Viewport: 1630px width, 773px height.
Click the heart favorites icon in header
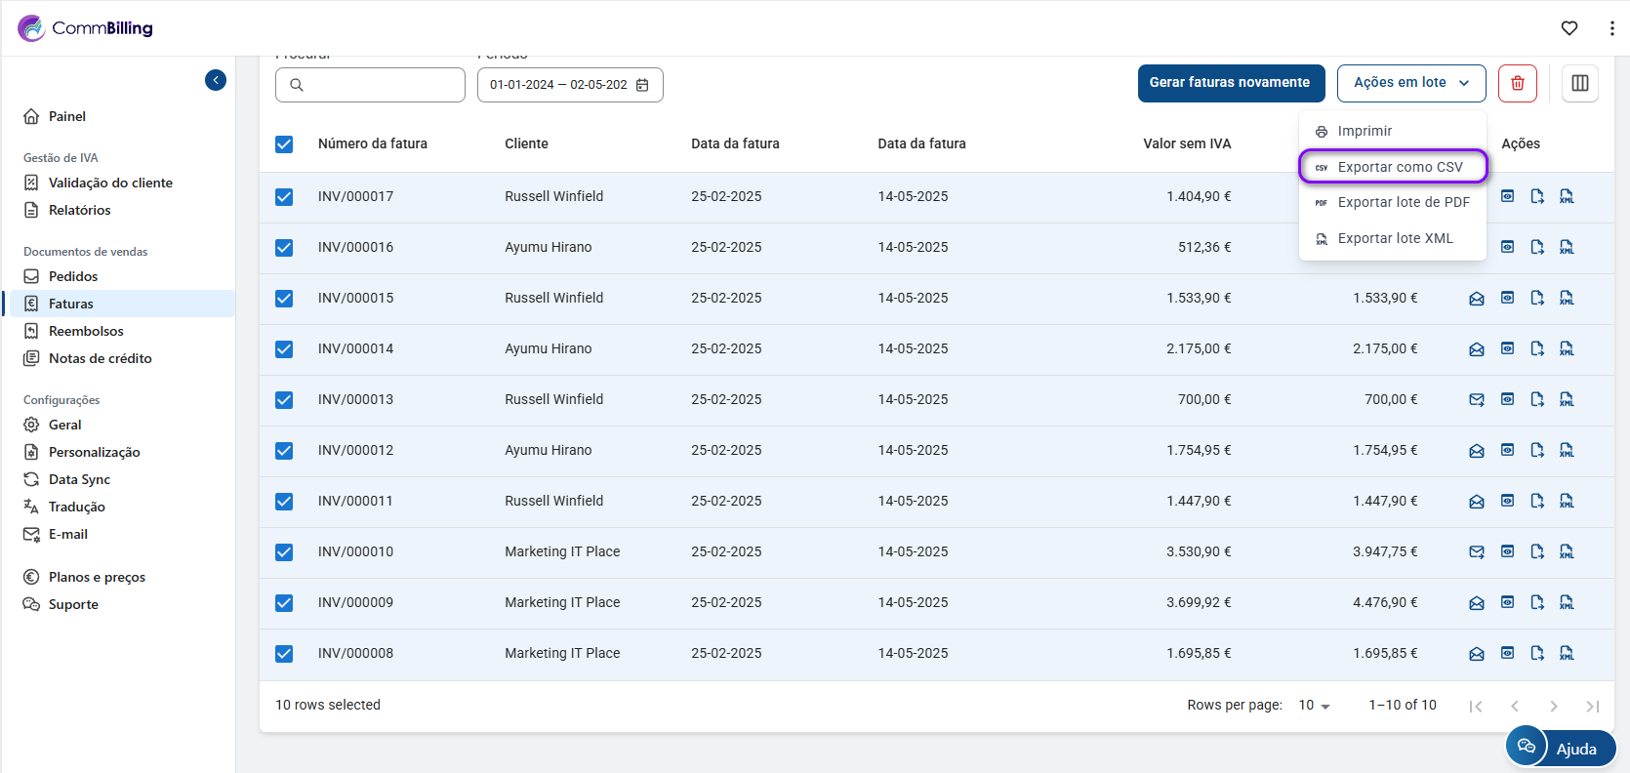coord(1569,28)
